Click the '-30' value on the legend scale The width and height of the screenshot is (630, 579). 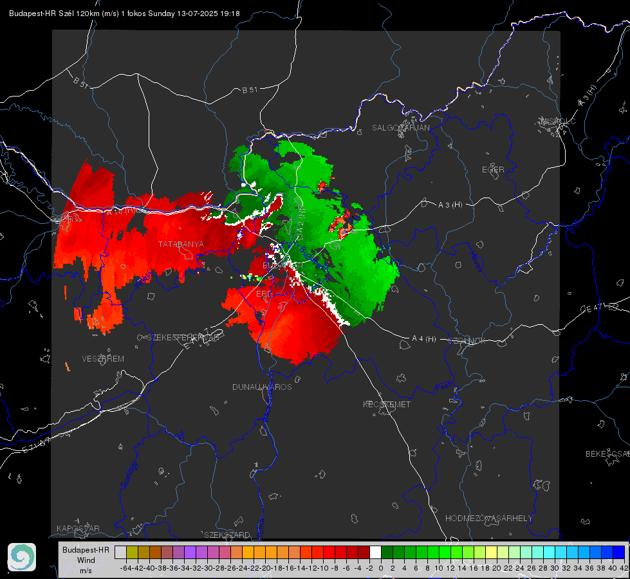(207, 568)
